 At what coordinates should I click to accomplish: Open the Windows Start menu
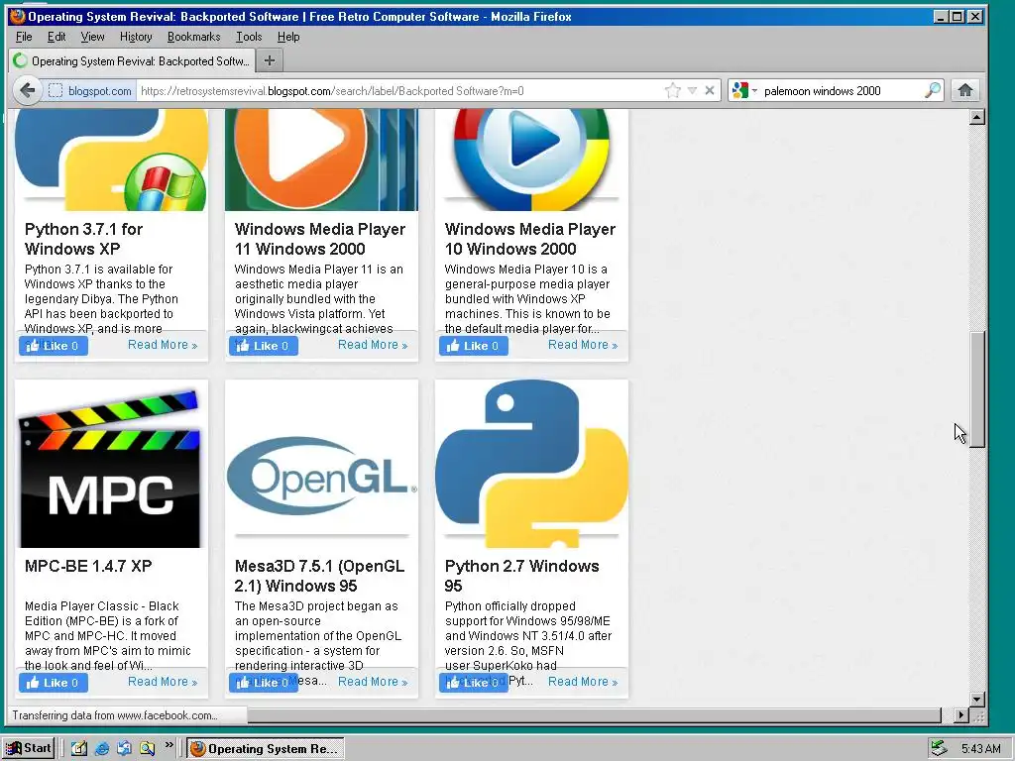pos(29,748)
